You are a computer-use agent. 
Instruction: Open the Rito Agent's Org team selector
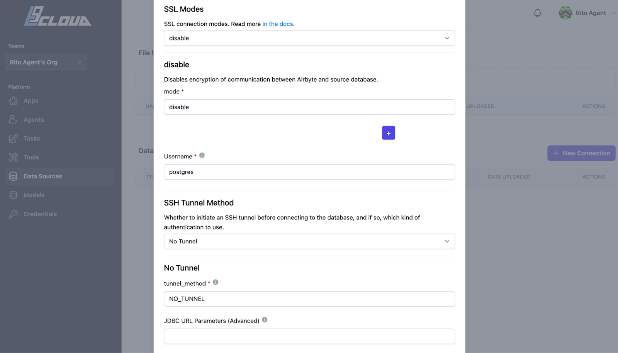[x=46, y=62]
